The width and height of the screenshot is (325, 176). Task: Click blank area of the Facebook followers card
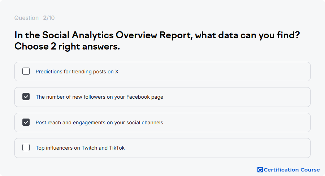coord(236,97)
